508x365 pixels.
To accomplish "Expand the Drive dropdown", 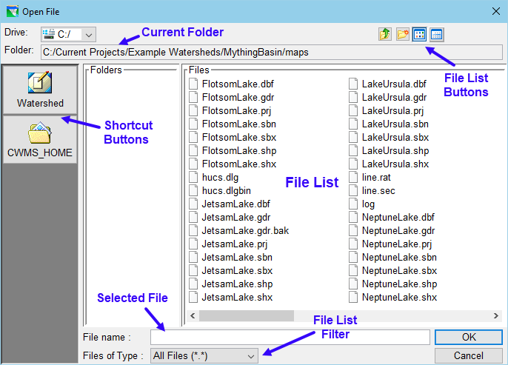I will 89,34.
